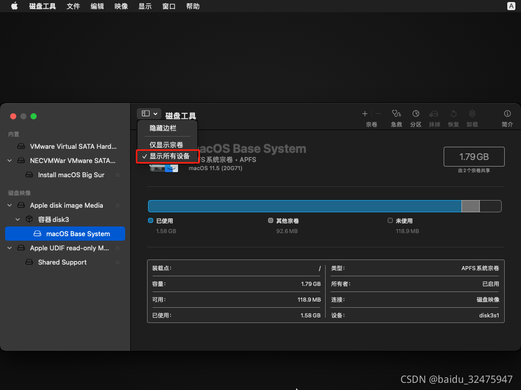
Task: Click the Partition (分区) pie icon
Action: point(416,114)
